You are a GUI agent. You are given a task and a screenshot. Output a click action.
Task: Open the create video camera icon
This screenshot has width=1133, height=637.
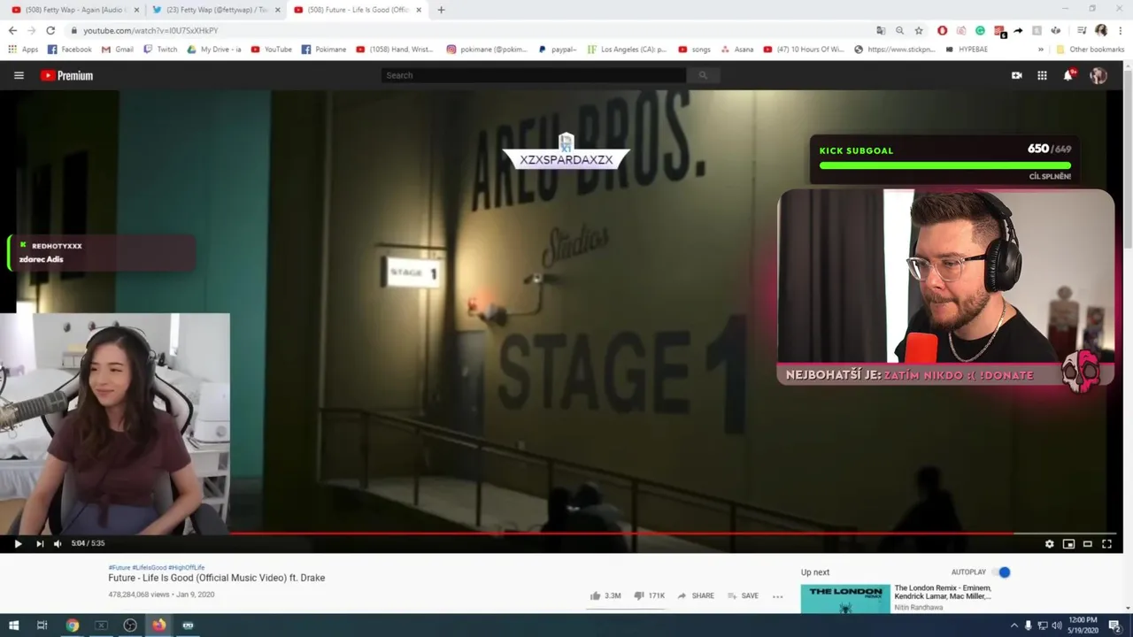point(1016,75)
